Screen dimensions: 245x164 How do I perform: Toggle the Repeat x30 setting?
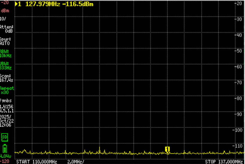point(7,90)
